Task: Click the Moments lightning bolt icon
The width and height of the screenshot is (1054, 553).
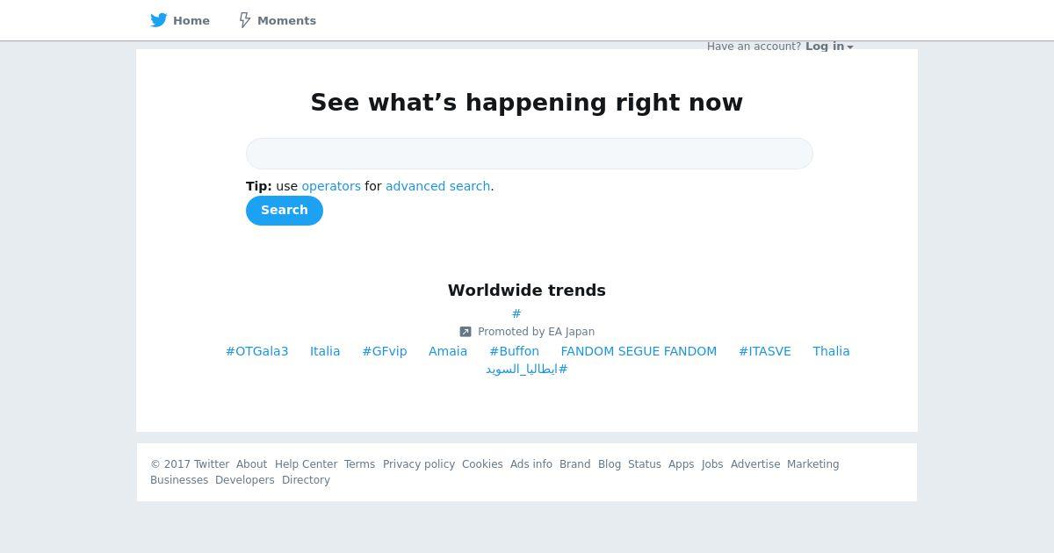Action: (x=245, y=20)
